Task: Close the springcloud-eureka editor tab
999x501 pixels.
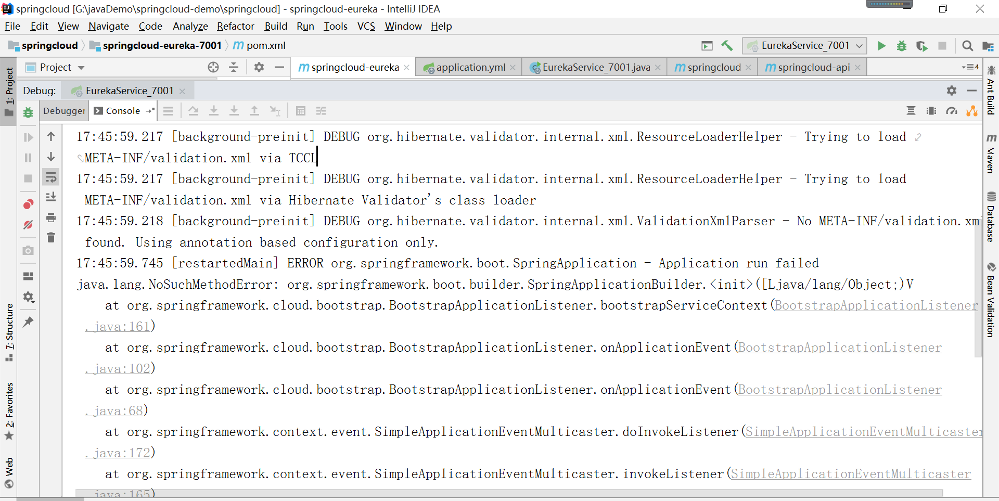Action: 406,68
